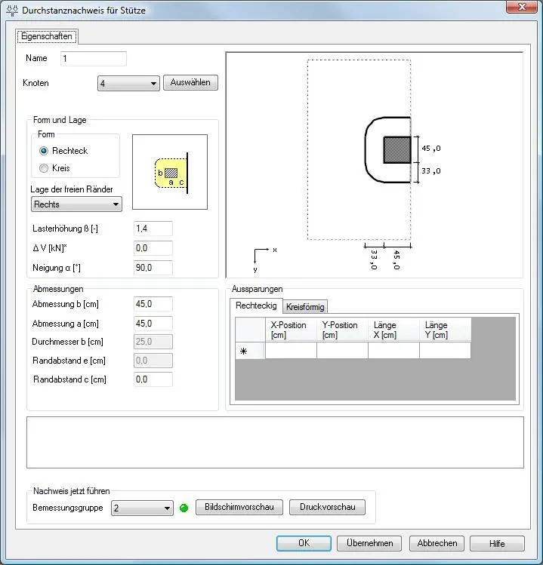Click the empty results message box
Viewport: 543px width, 565px height.
click(x=276, y=443)
